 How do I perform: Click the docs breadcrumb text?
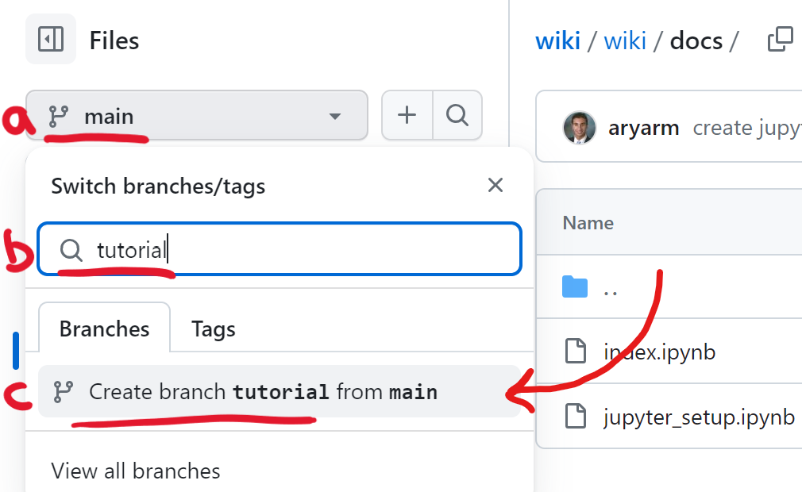point(696,40)
